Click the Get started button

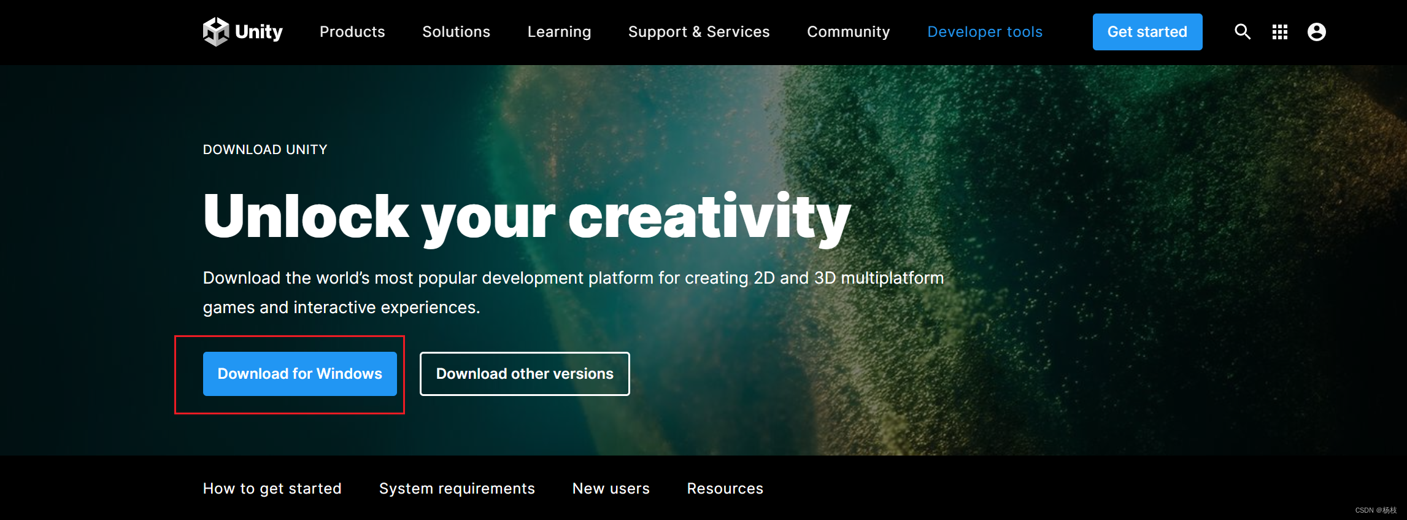pos(1147,32)
